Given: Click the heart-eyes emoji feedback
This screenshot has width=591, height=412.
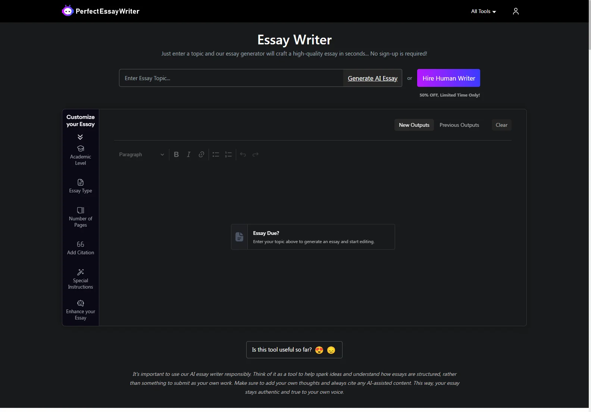Looking at the screenshot, I should [319, 350].
